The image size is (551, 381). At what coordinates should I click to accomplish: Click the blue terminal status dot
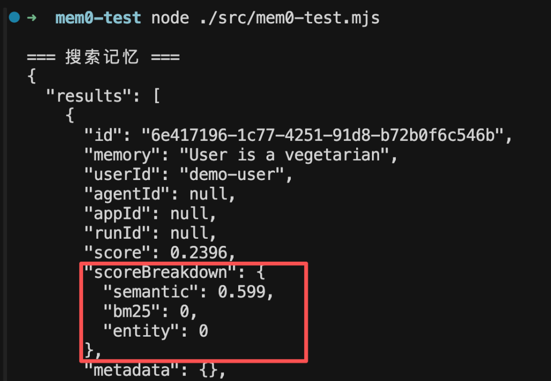14,17
